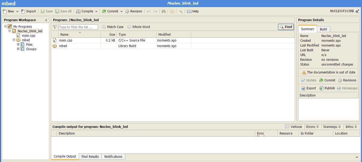The width and height of the screenshot is (362, 162).
Task: Click Update in Program Details
Action: [x=309, y=80]
